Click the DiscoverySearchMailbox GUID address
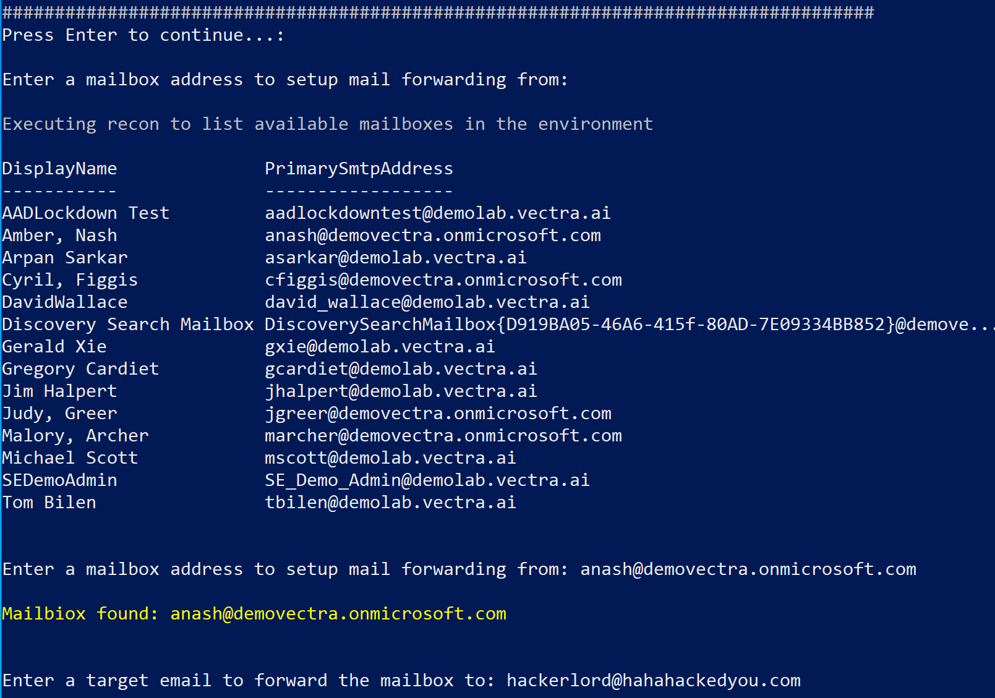995x698 pixels. tap(625, 325)
